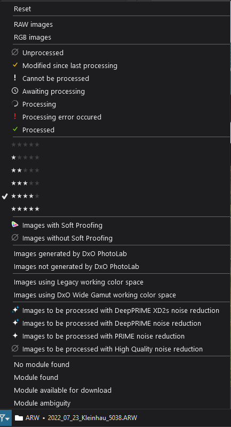Screen dimensions: 231x427
Task: Filter by Awaiting processing clock icon
Action: (x=15, y=91)
